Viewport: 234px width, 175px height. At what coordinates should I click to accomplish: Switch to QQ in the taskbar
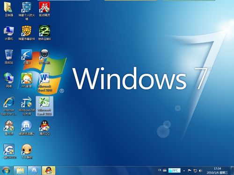(x=49, y=170)
